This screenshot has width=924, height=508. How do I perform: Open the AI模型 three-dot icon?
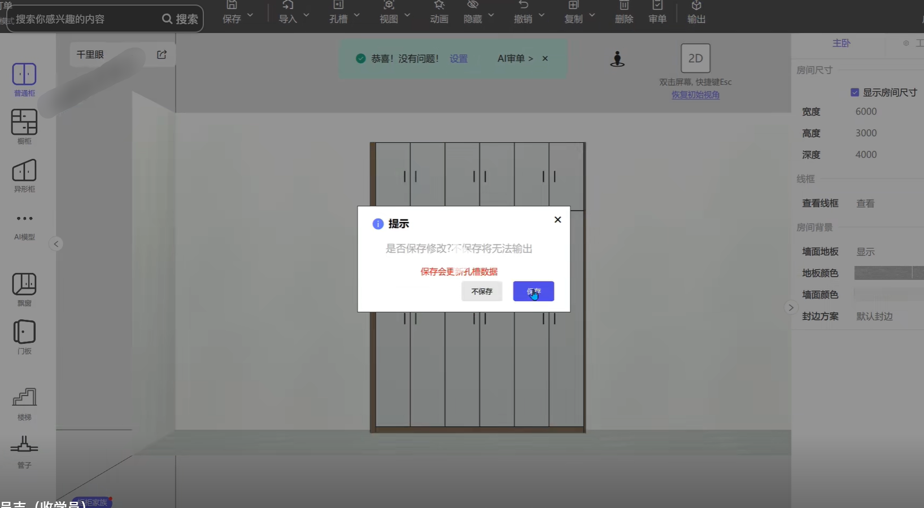tap(24, 218)
